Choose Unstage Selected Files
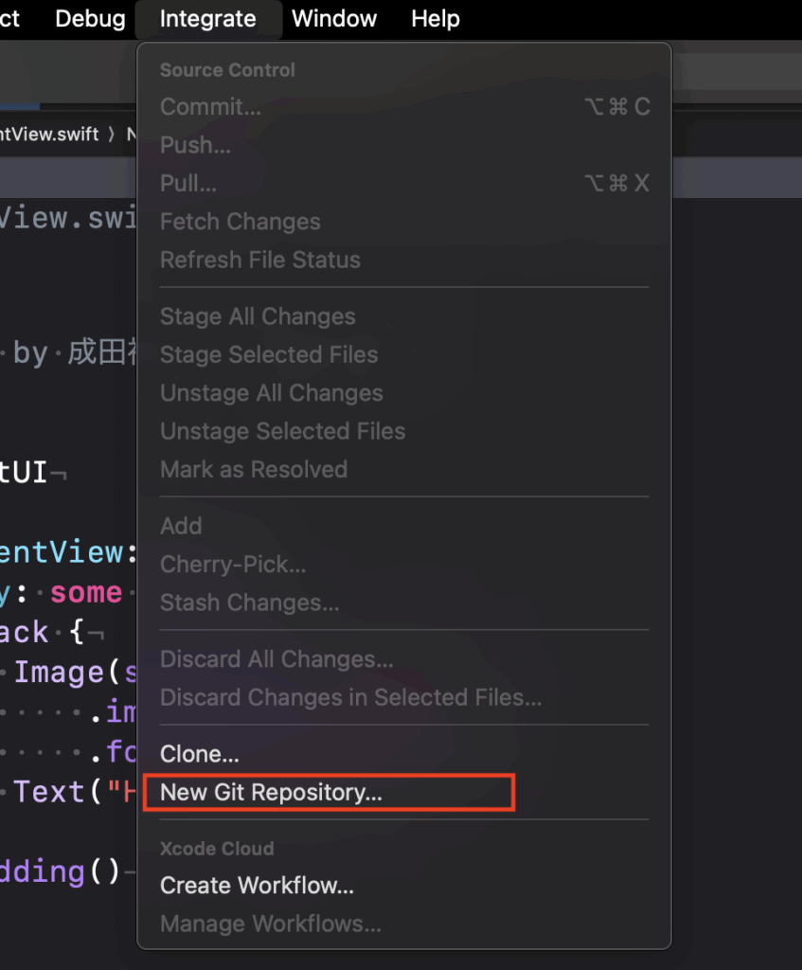This screenshot has width=802, height=970. coord(404,431)
